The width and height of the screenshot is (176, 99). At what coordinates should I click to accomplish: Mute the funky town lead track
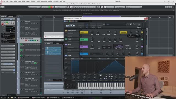[21, 90]
